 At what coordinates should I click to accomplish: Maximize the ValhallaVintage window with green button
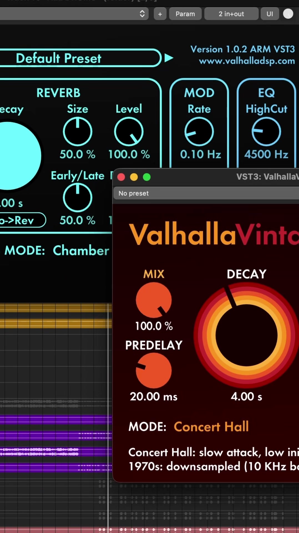click(147, 177)
